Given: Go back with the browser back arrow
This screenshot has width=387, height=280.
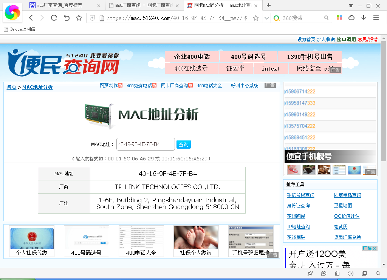Looking at the screenshot, I should click(x=31, y=18).
